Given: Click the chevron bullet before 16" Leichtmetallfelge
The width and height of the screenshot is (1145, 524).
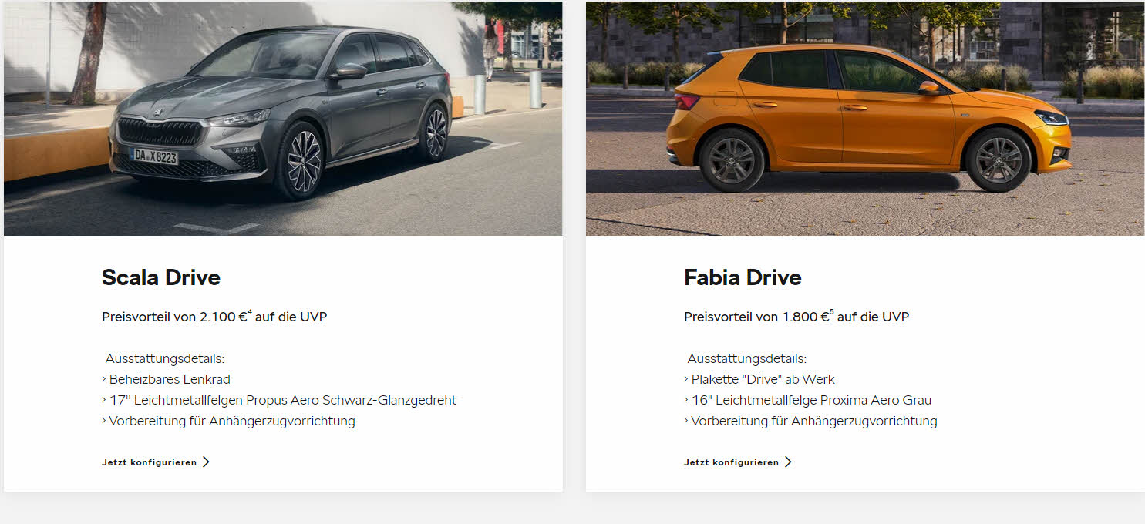Looking at the screenshot, I should (x=686, y=400).
